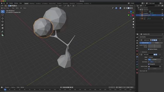
Task: Adjust the Decimate Ratio slider
Action: click(x=155, y=60)
